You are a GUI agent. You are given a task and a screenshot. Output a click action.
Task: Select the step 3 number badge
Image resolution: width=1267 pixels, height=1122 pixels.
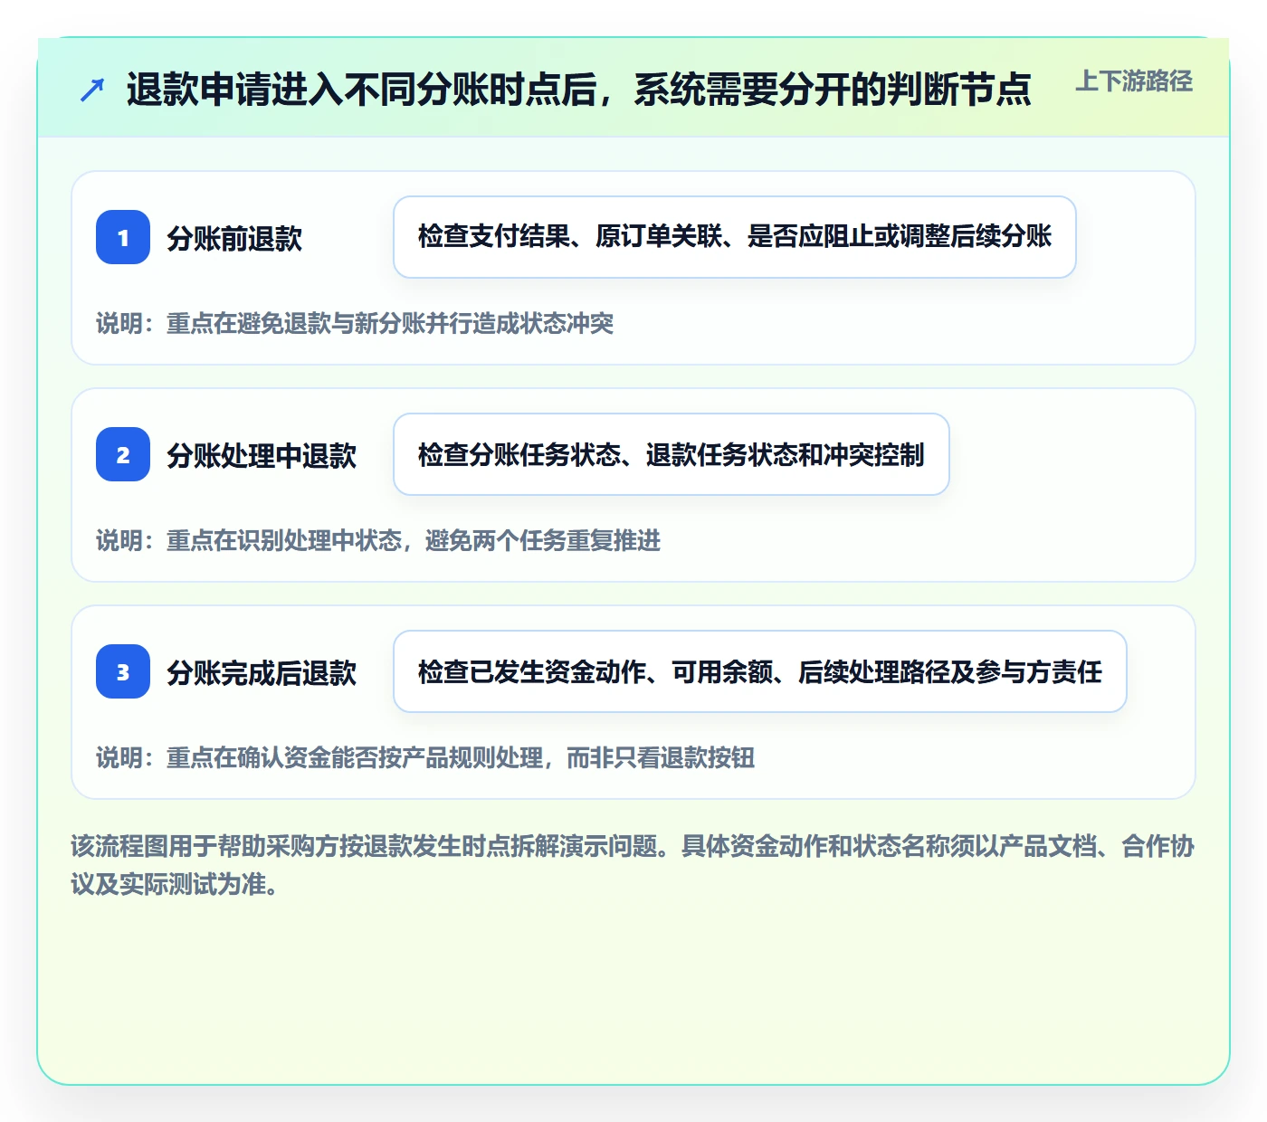coord(123,671)
